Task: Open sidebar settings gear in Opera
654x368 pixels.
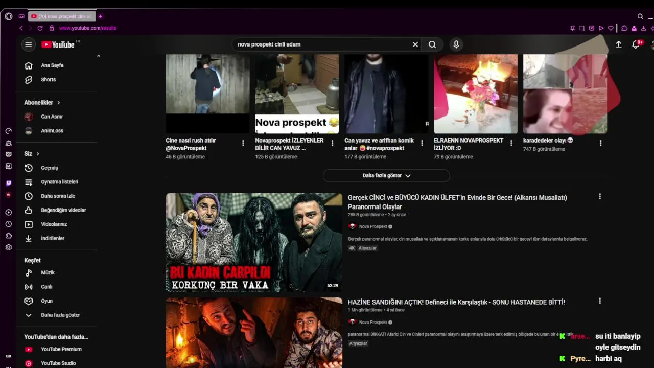Action: pos(8,247)
